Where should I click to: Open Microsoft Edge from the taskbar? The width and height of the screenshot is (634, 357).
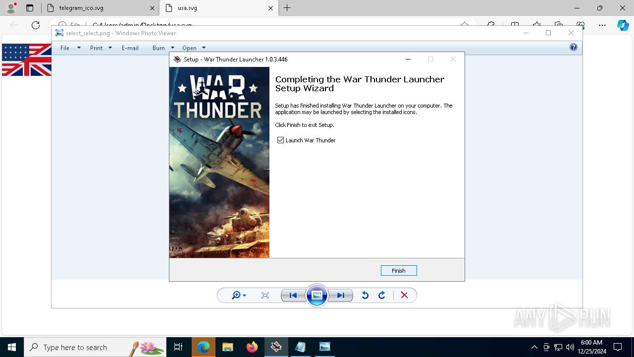tap(204, 347)
